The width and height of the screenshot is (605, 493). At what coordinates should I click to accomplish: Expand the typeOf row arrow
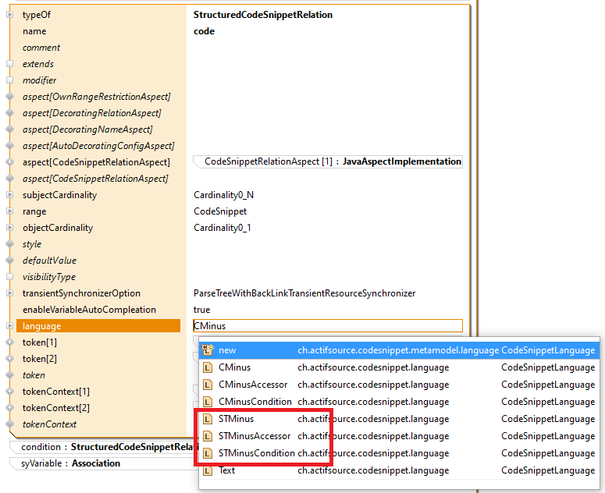pyautogui.click(x=10, y=15)
